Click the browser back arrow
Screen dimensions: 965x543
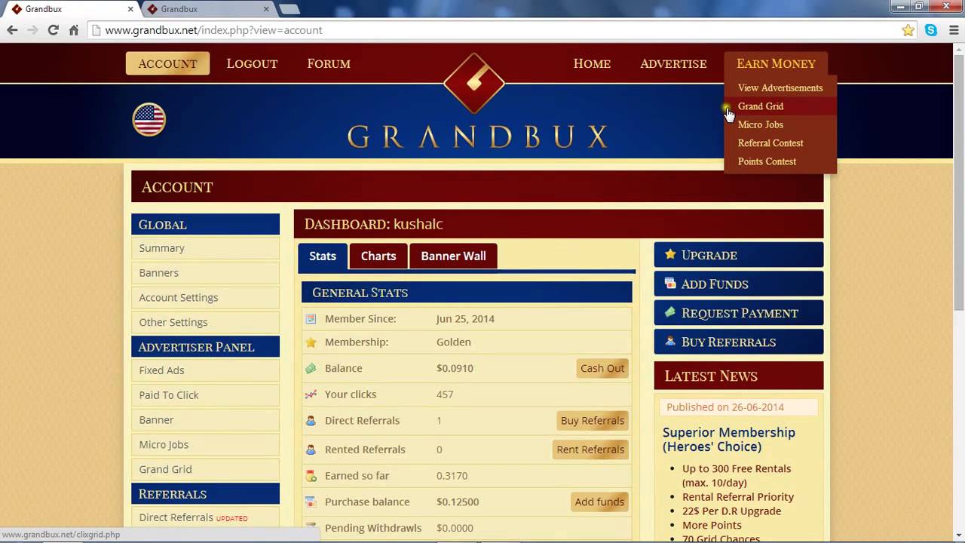pos(12,30)
